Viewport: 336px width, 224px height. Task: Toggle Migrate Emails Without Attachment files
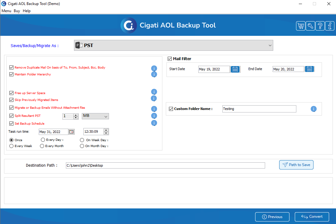point(11,108)
